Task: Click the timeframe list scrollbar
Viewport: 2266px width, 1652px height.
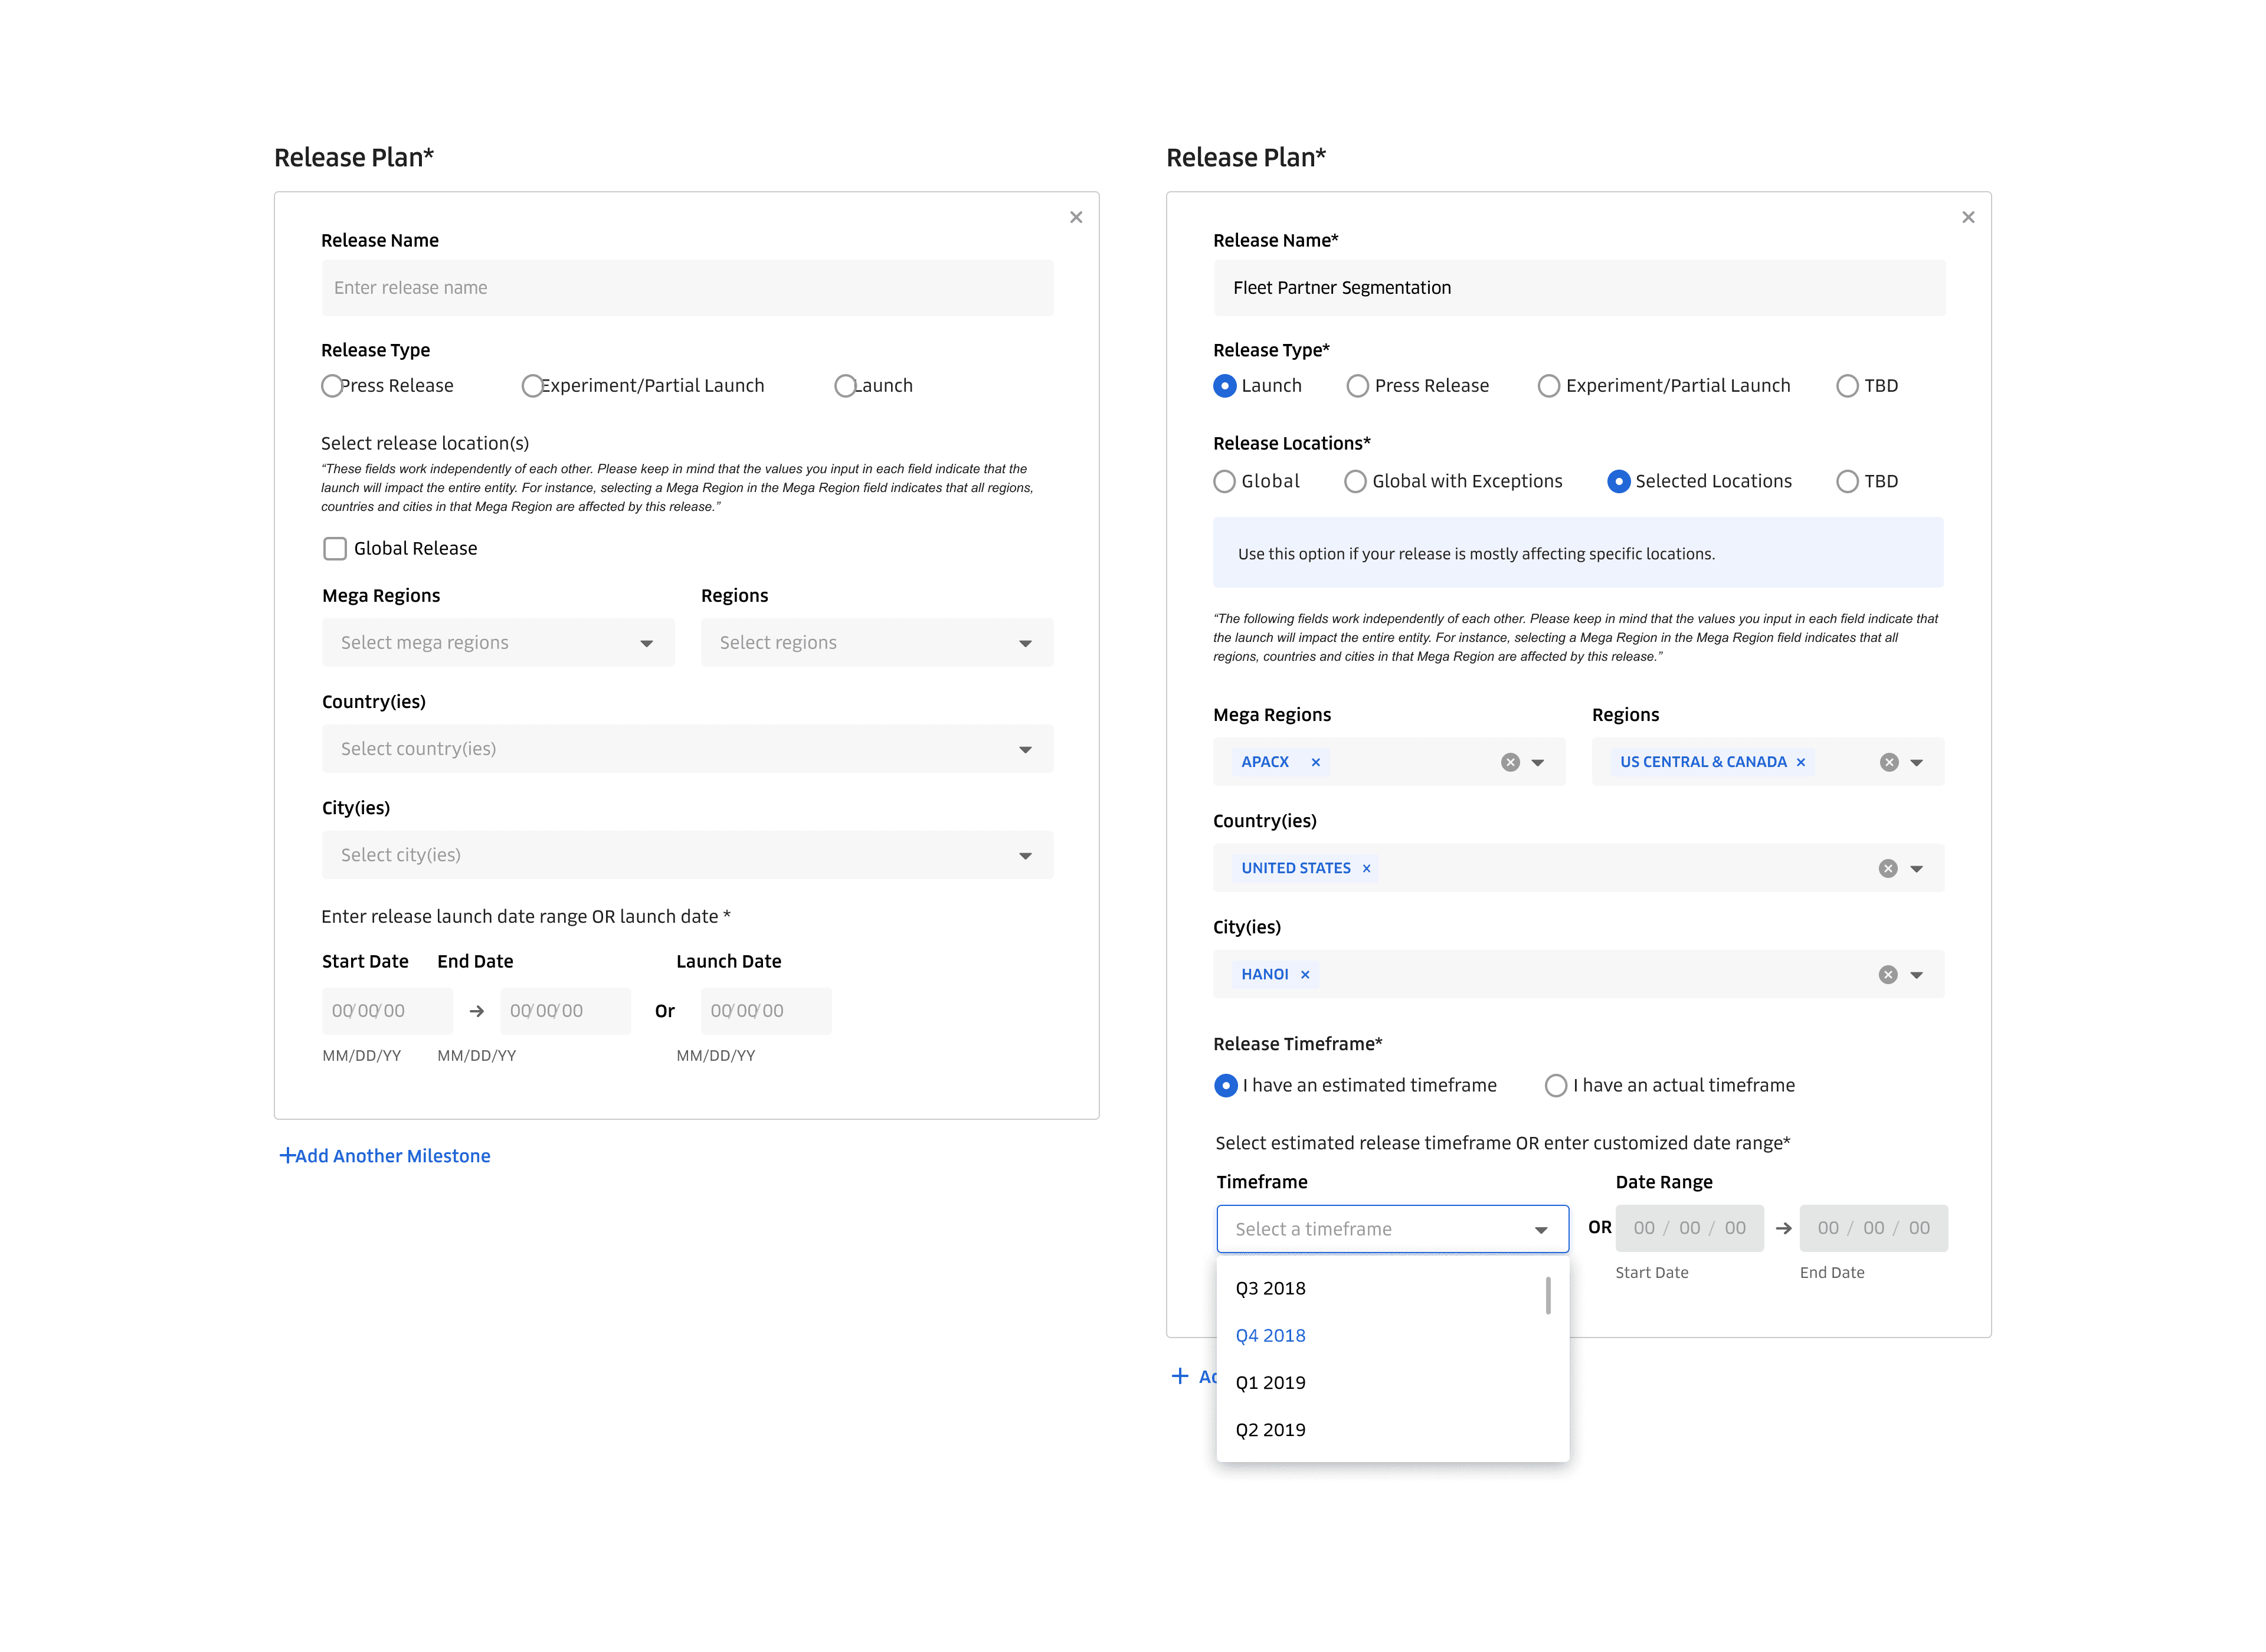Action: point(1548,1295)
